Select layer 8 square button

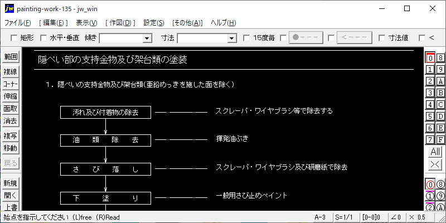tap(440, 58)
